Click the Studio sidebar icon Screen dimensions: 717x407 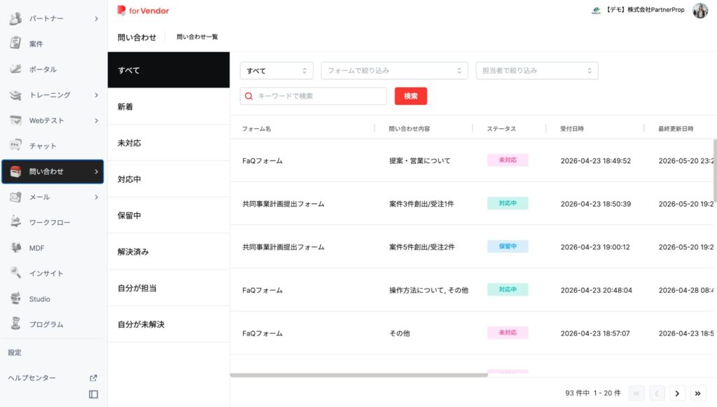(15, 298)
